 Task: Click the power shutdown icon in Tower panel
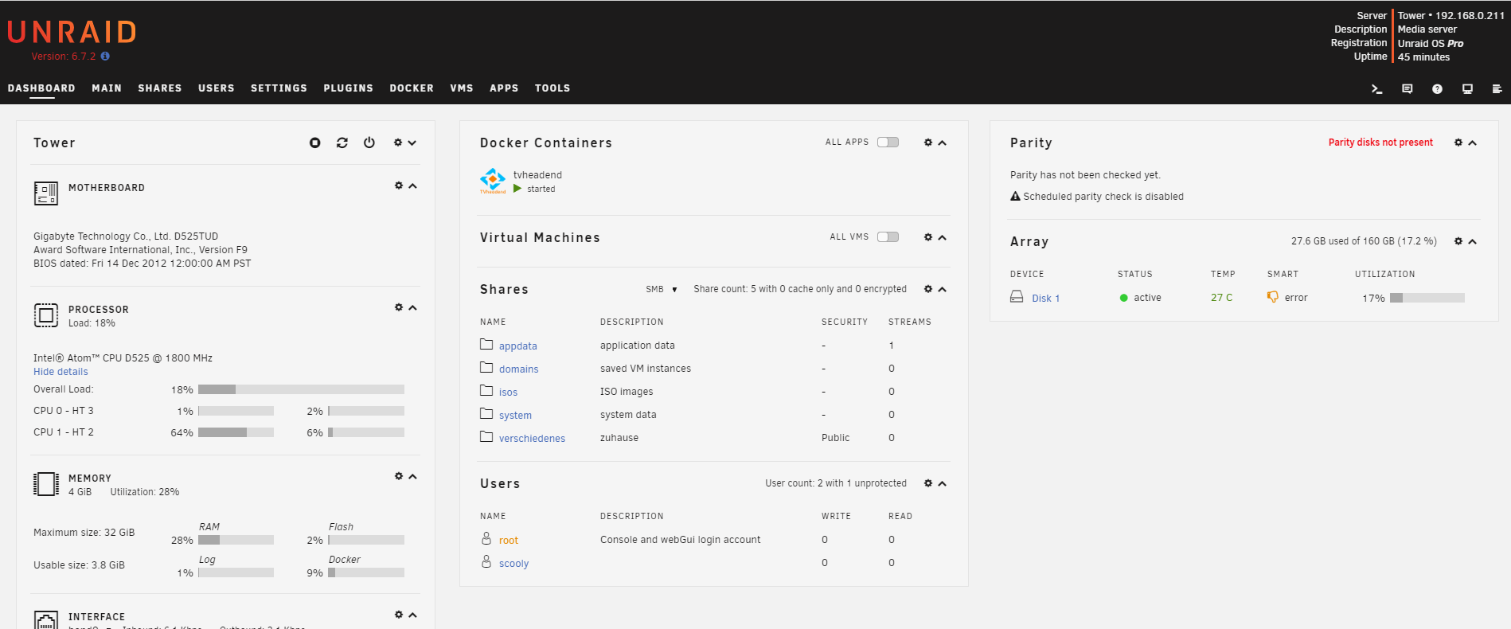[369, 143]
